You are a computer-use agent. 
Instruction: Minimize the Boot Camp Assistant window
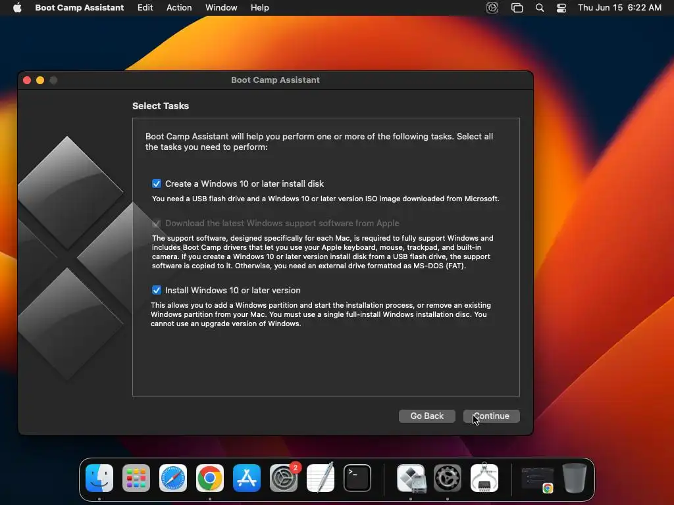(x=40, y=80)
